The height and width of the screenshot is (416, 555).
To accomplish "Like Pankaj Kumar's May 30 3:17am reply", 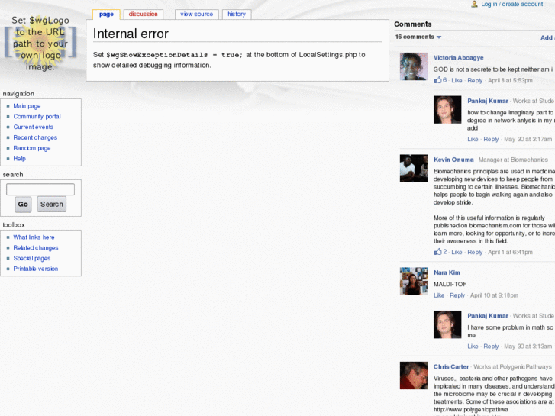I will pos(473,139).
